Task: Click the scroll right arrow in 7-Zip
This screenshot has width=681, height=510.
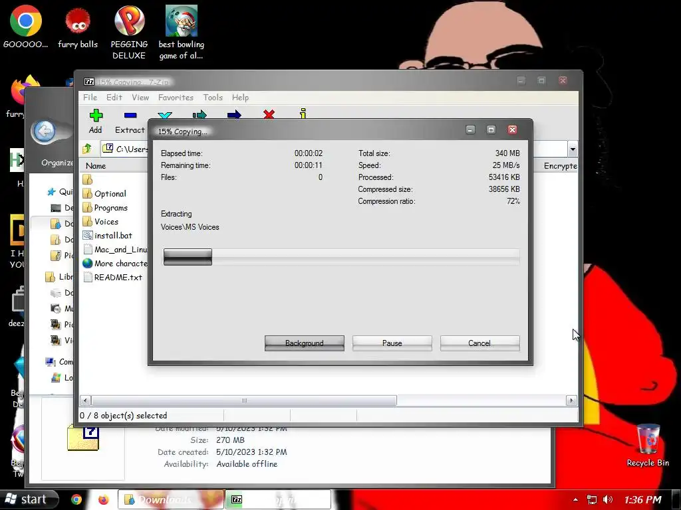Action: coord(571,400)
